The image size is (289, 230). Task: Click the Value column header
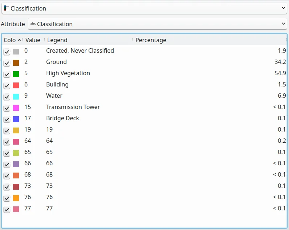click(33, 40)
